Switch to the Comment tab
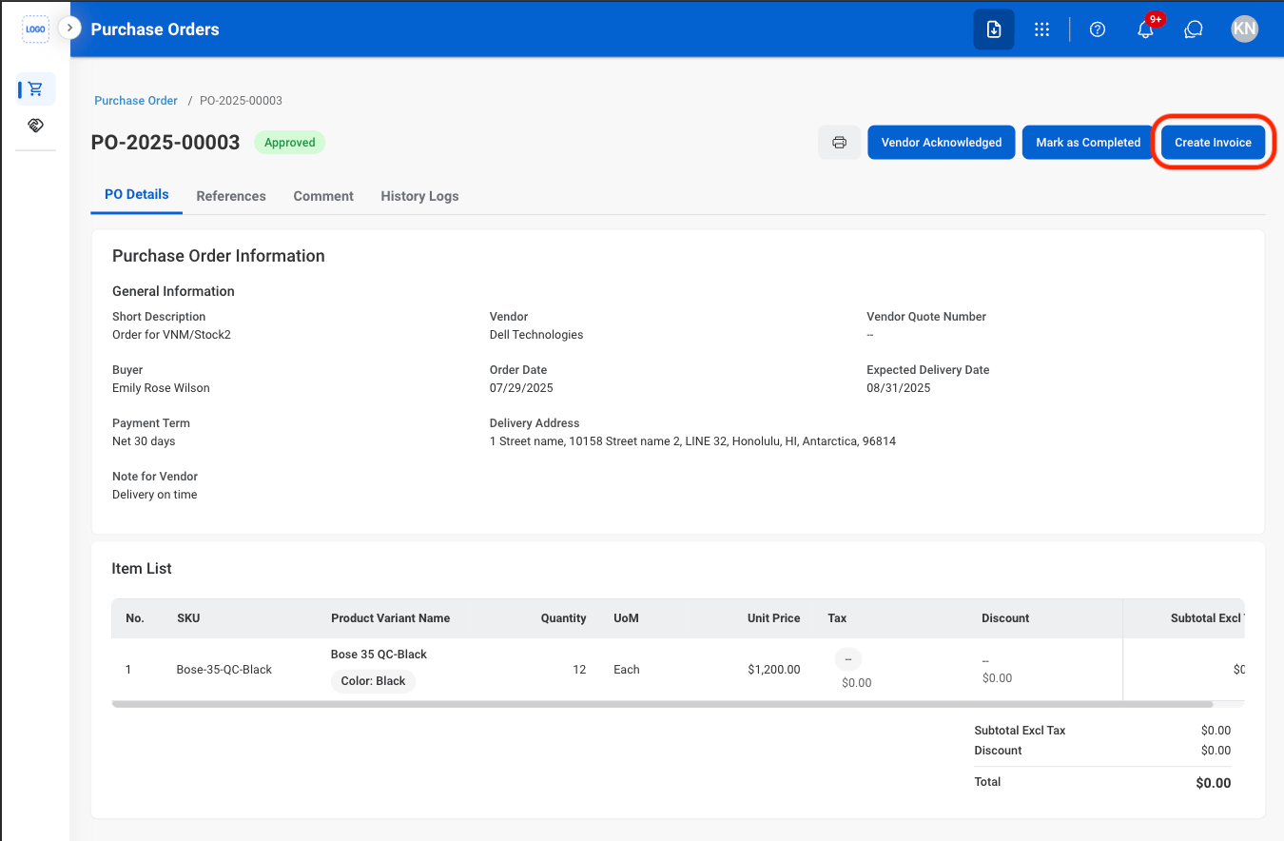 tap(323, 196)
